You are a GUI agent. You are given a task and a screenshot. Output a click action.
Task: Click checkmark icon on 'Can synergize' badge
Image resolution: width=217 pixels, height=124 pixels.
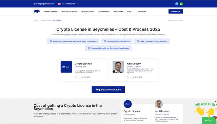point(89,48)
